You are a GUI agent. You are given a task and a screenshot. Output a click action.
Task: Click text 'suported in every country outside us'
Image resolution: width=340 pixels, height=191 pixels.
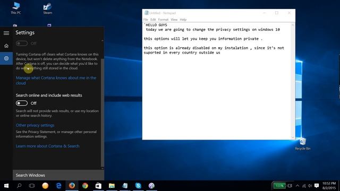182,53
